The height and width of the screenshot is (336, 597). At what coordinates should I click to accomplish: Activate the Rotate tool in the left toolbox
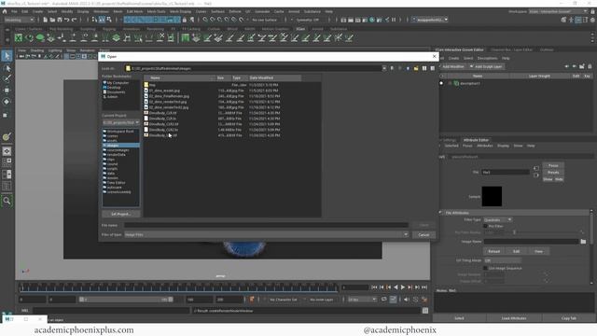(7, 102)
